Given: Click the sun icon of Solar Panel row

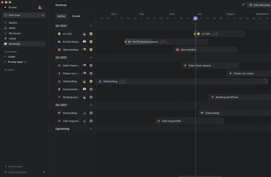Looking at the screenshot, I should (x=59, y=66).
